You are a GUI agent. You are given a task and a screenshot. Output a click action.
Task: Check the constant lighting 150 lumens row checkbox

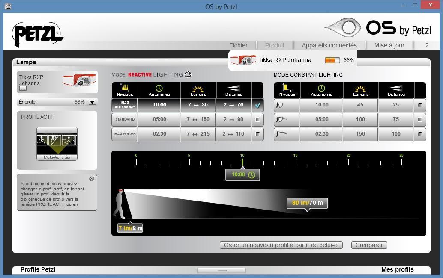click(x=420, y=134)
